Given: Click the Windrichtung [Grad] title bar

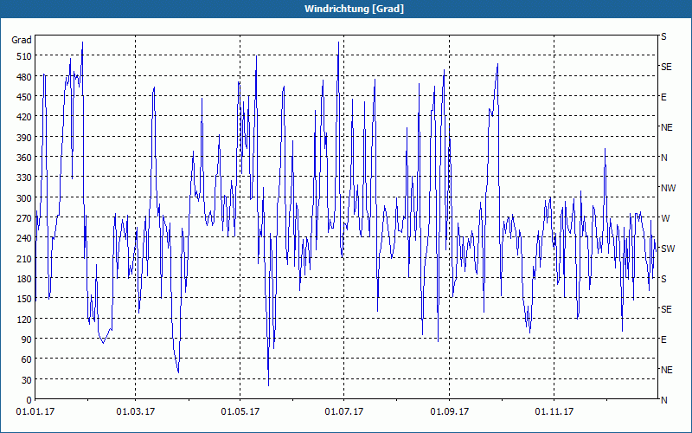Looking at the screenshot, I should coord(346,9).
